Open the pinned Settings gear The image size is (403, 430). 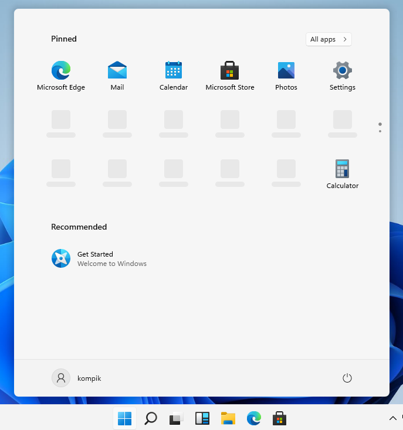tap(343, 76)
